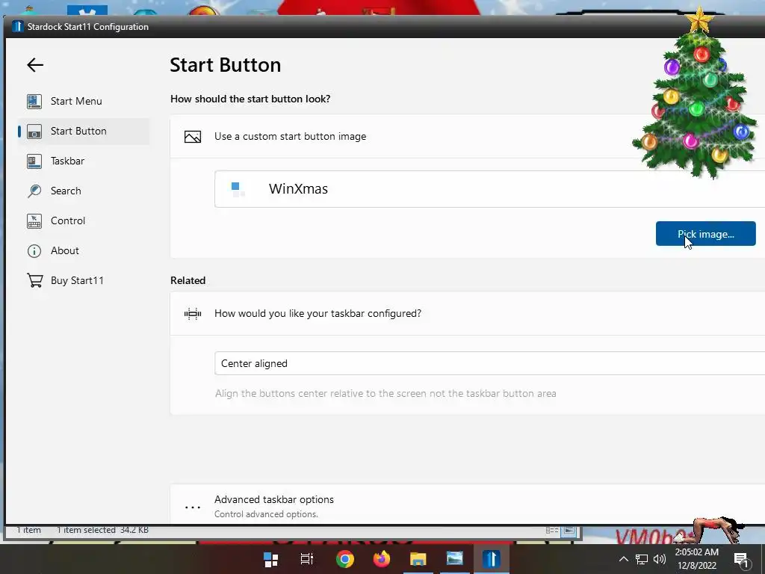Click the WinXmas thumbnail icon
Image resolution: width=765 pixels, height=574 pixels.
(x=238, y=189)
